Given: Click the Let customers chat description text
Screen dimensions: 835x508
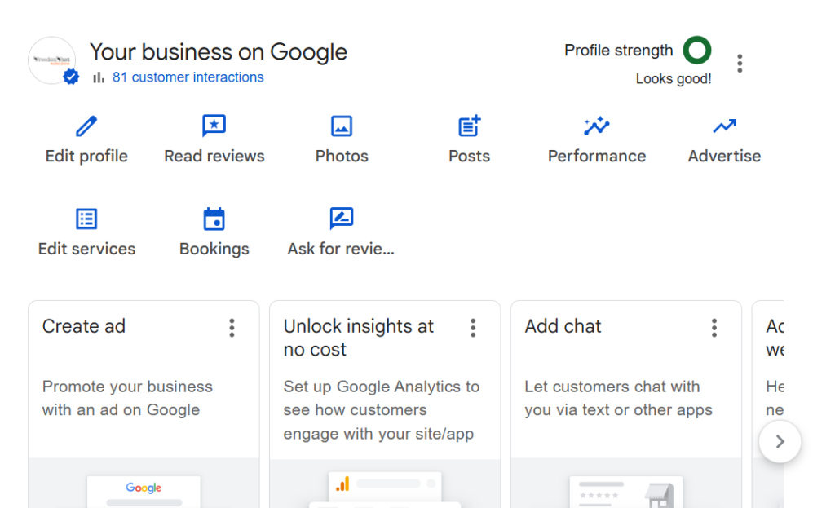Looking at the screenshot, I should (618, 398).
